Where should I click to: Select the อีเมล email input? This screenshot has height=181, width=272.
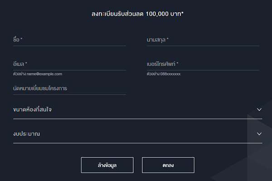pos(69,64)
